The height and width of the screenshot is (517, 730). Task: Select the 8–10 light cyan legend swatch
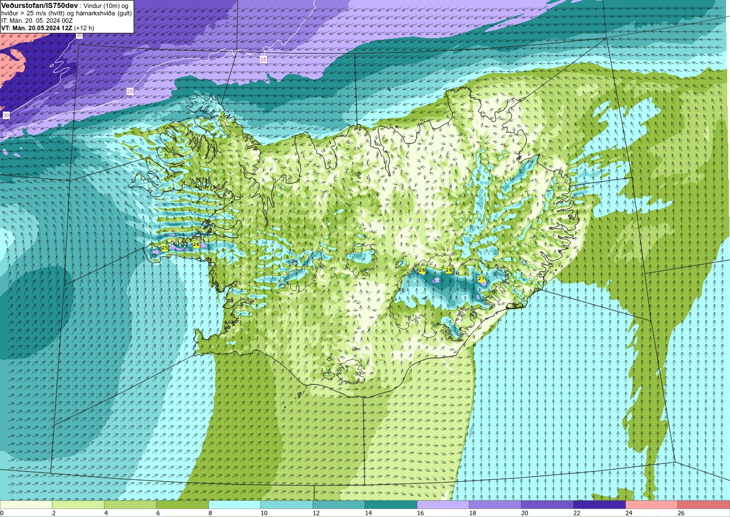tap(234, 504)
